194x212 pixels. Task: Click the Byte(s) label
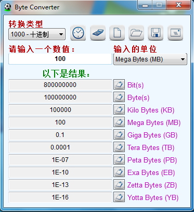pyautogui.click(x=138, y=98)
